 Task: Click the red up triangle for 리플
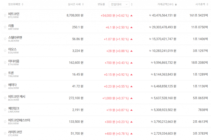tap(131, 27)
